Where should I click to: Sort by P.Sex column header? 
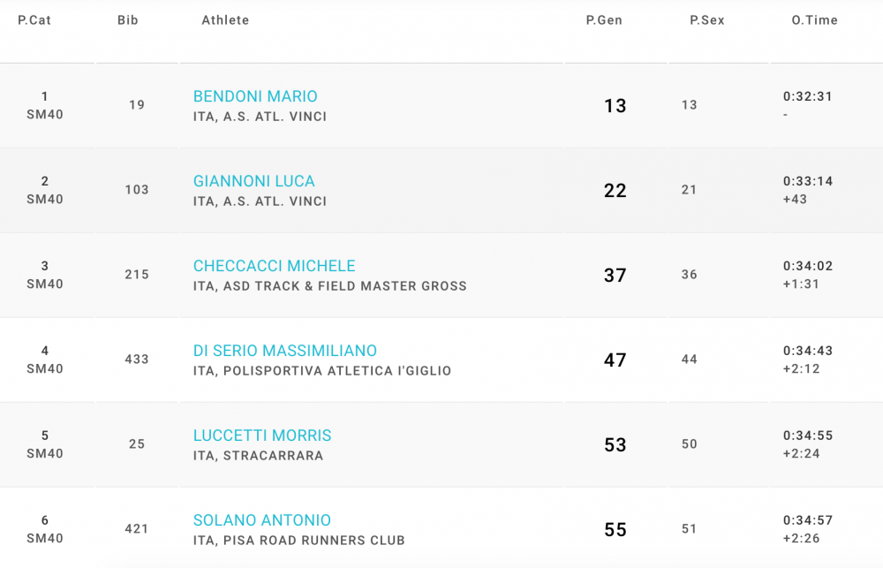tap(707, 20)
